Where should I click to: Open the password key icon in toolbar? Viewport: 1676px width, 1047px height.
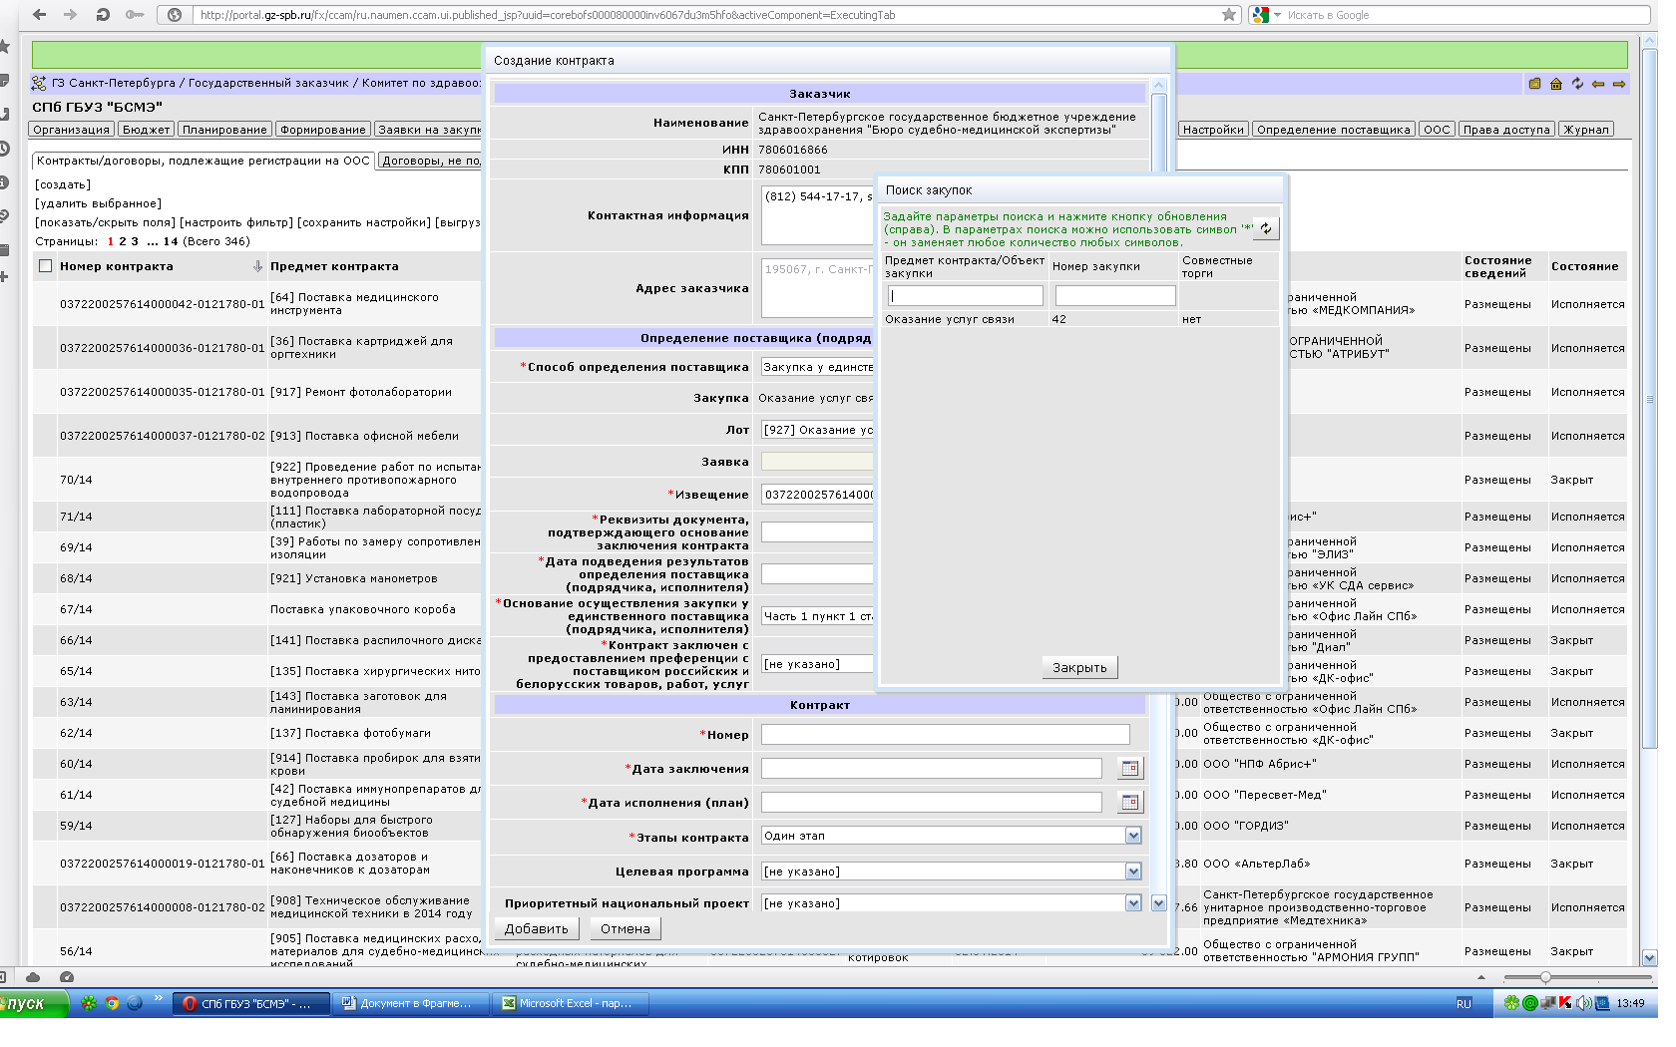(x=134, y=15)
